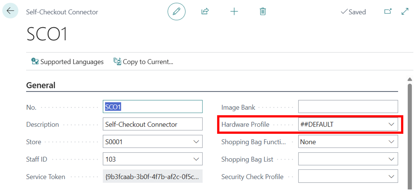
Task: Click the share icon
Action: click(x=205, y=12)
